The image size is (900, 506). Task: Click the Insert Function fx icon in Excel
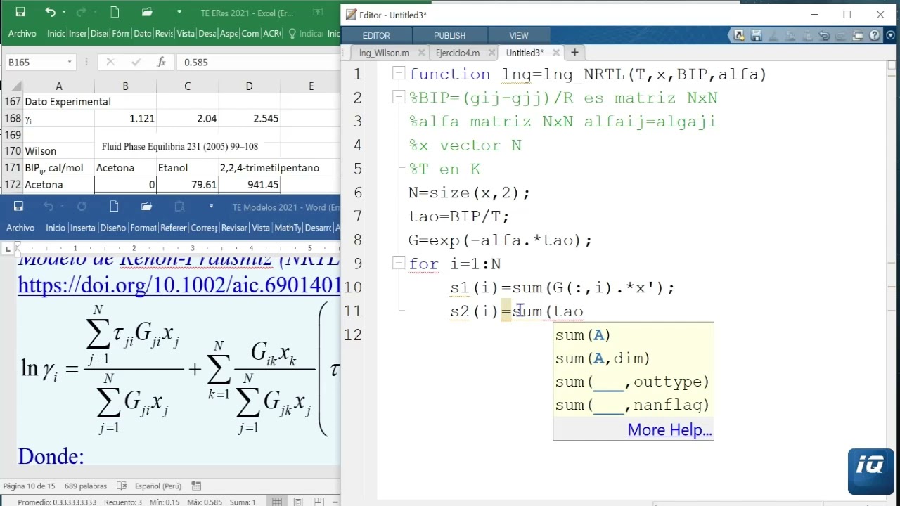[161, 62]
